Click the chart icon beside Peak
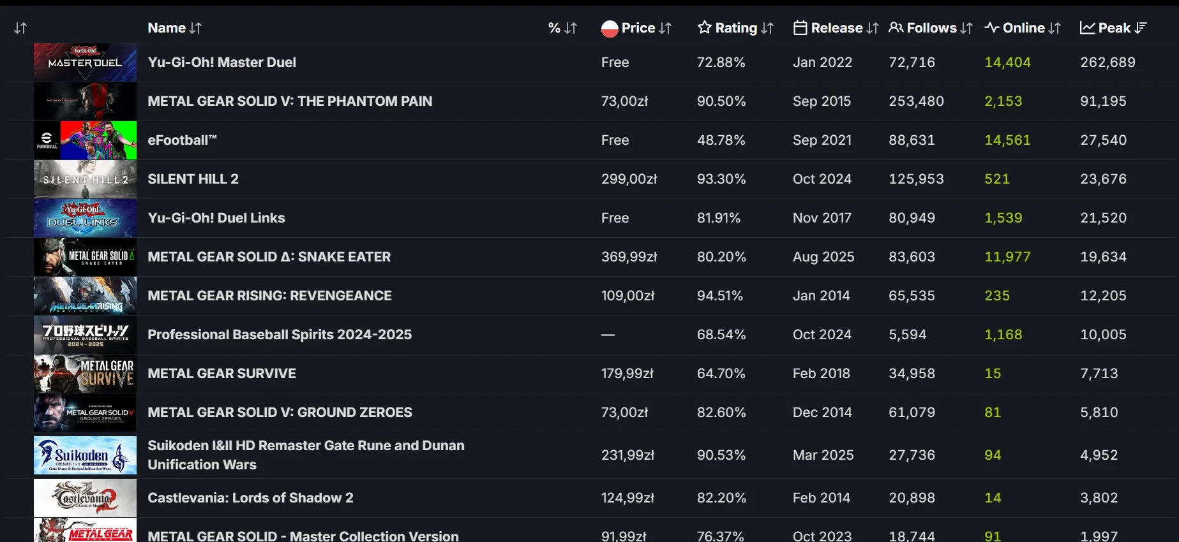The width and height of the screenshot is (1179, 542). coord(1087,27)
